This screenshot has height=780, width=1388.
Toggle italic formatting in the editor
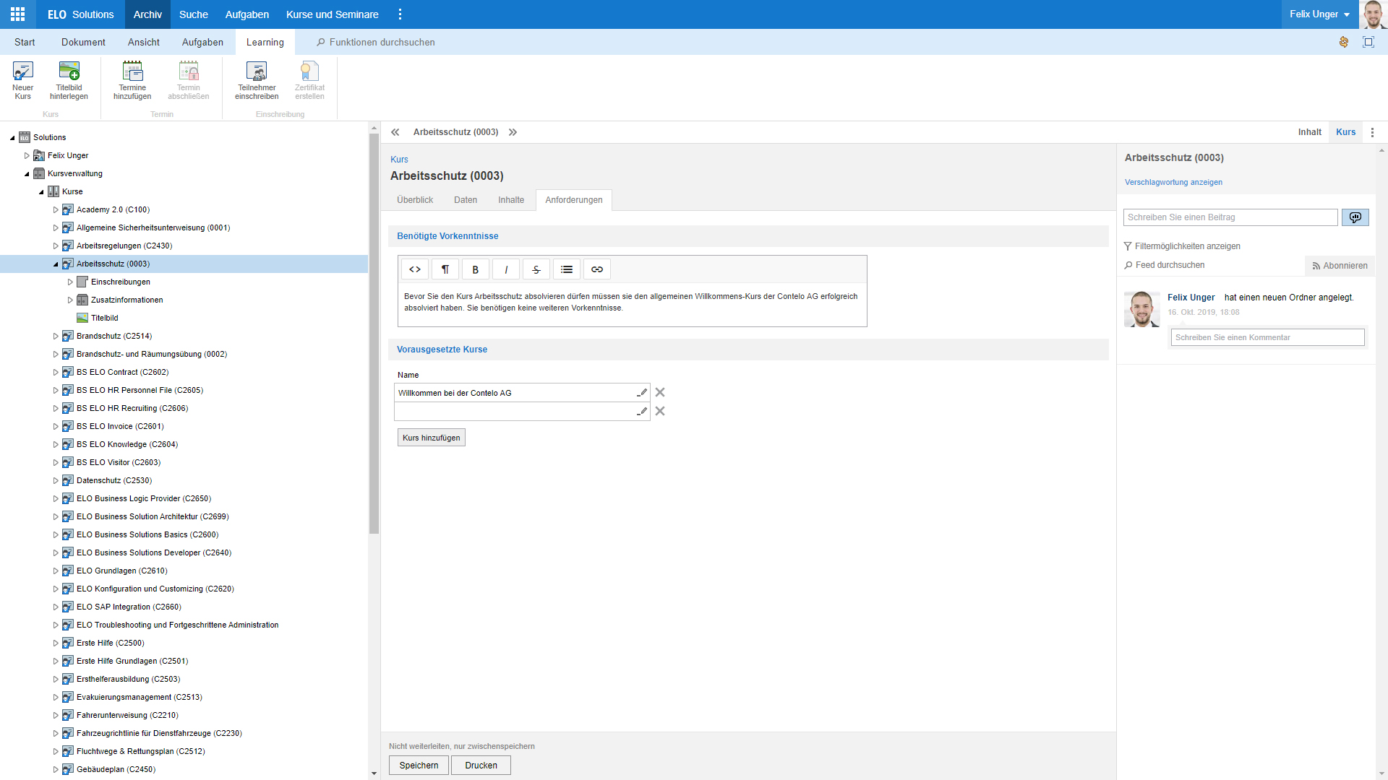tap(505, 269)
